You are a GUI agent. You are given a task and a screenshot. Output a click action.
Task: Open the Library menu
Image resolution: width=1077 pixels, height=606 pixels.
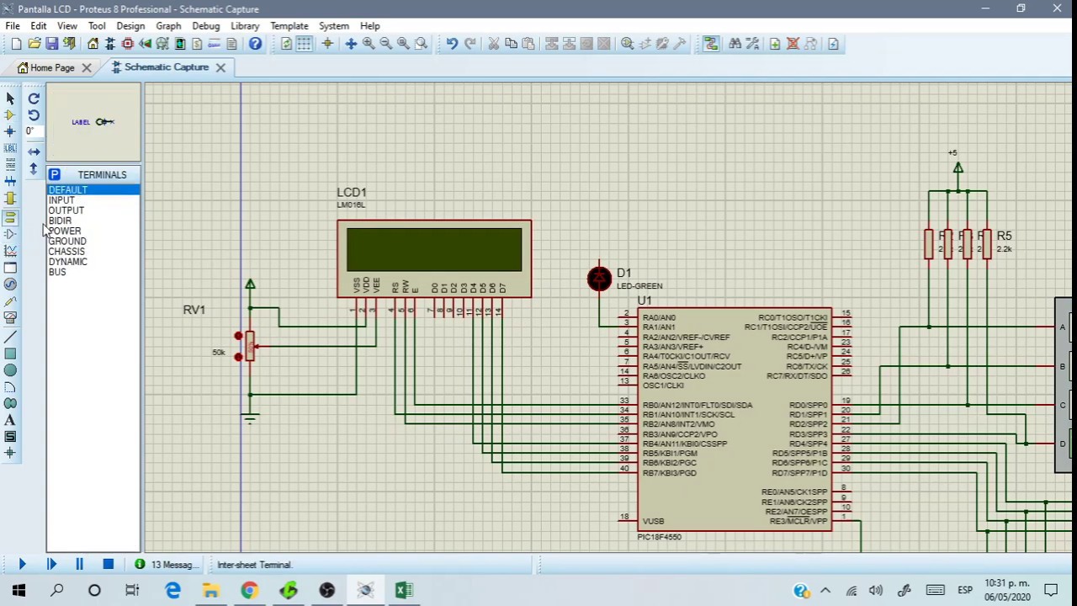(x=245, y=26)
